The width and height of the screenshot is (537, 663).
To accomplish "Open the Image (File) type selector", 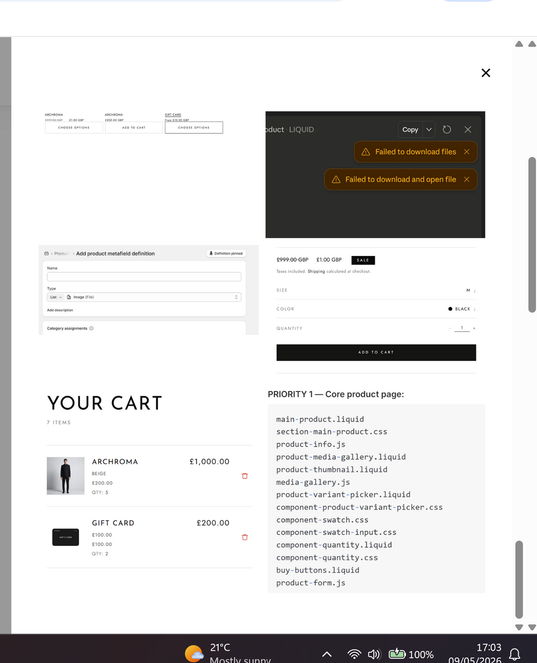I will coord(153,297).
